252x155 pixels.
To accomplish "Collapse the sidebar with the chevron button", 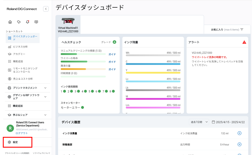I will (x=46, y=9).
